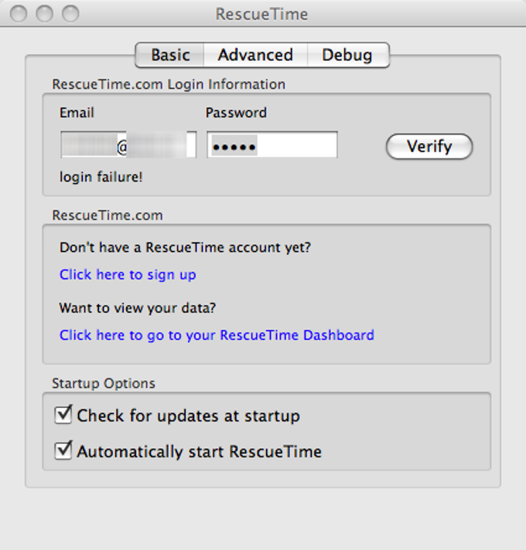Viewport: 526px width, 550px height.
Task: Open the RescueTime Dashboard link
Action: [x=217, y=336]
